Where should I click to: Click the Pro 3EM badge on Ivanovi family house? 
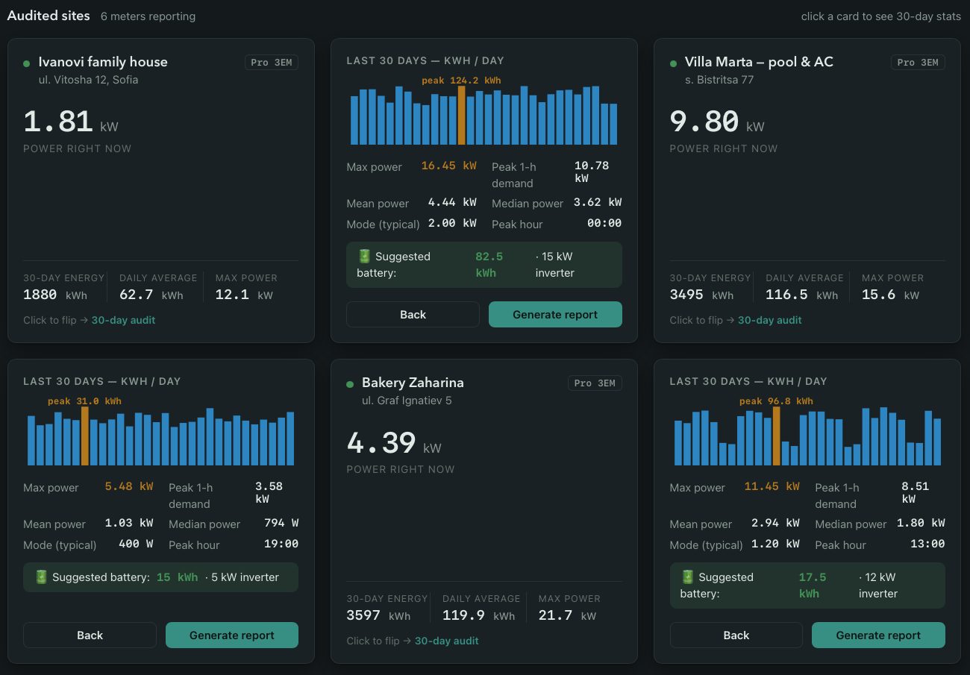point(272,63)
